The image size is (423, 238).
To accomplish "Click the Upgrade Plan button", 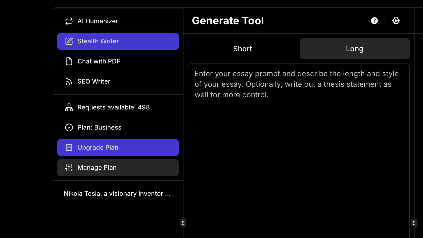I will coord(118,147).
